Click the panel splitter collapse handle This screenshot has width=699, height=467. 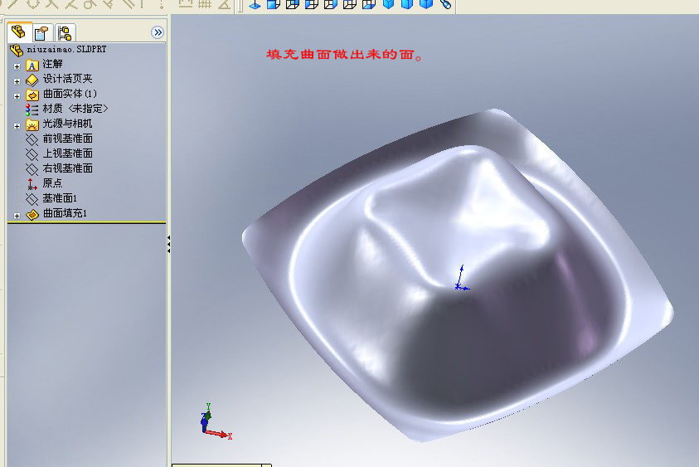[168, 245]
